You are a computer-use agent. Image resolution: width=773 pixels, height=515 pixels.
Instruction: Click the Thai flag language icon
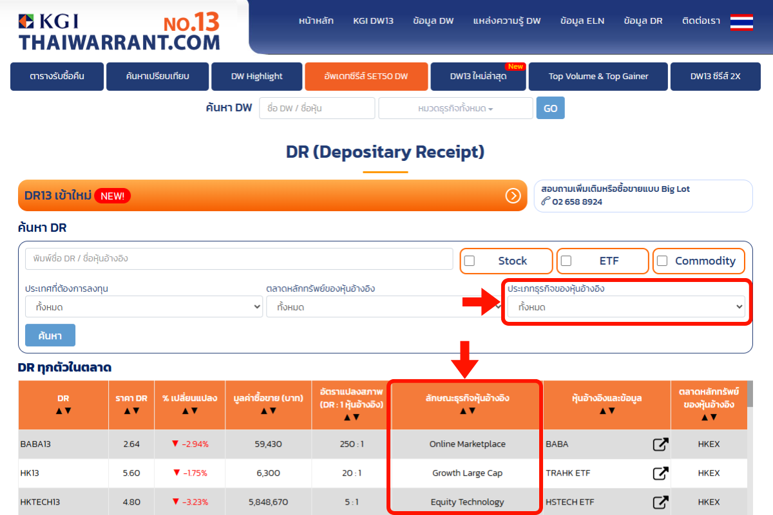click(x=741, y=21)
